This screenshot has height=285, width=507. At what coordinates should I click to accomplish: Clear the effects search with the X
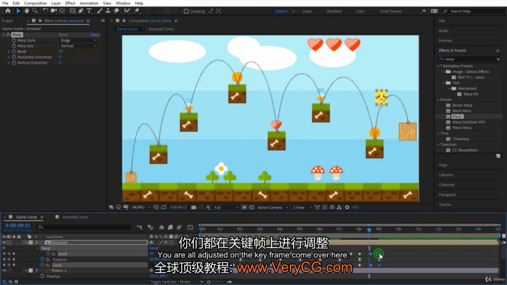click(498, 59)
